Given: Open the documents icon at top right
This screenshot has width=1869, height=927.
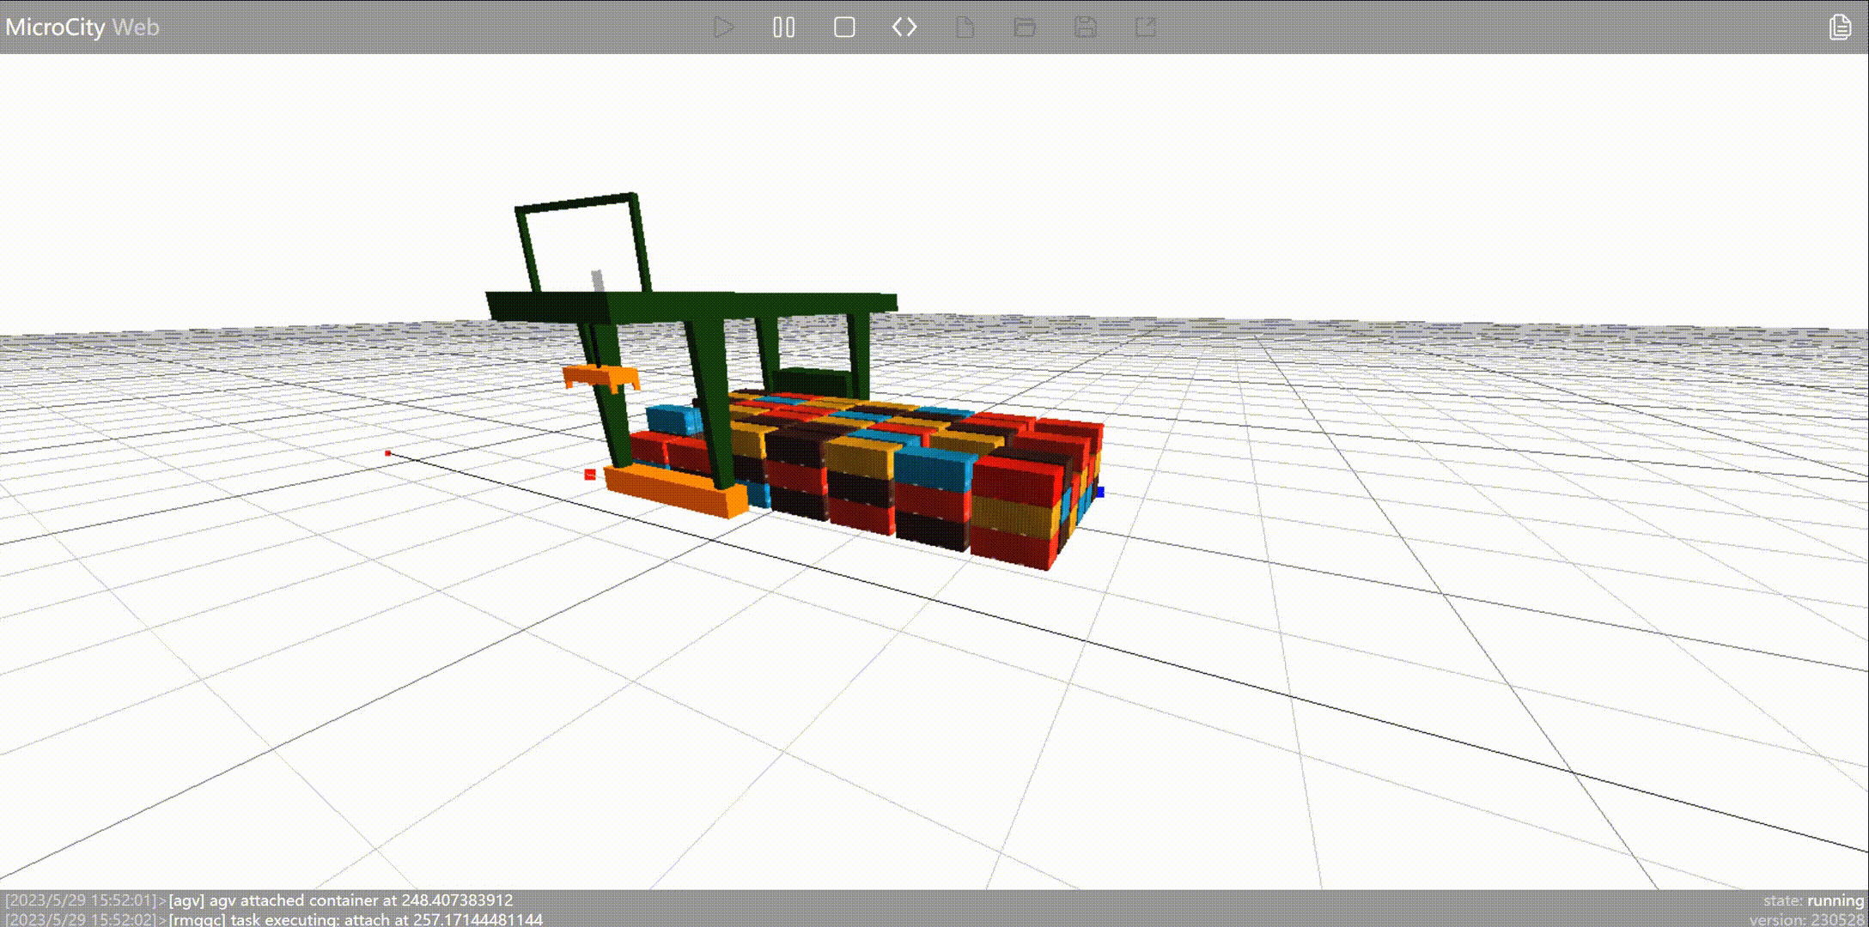Looking at the screenshot, I should click(x=1839, y=27).
